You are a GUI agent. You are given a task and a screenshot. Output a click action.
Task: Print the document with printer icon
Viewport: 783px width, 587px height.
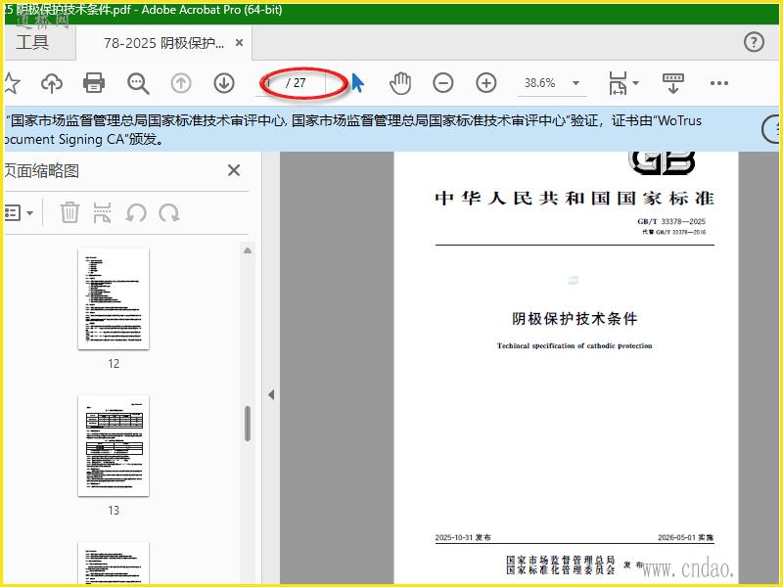click(94, 83)
